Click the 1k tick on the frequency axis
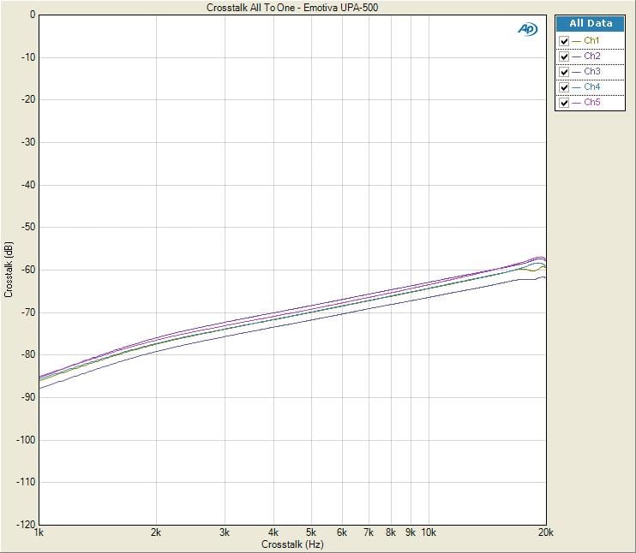Viewport: 636px width, 553px height. [x=39, y=532]
